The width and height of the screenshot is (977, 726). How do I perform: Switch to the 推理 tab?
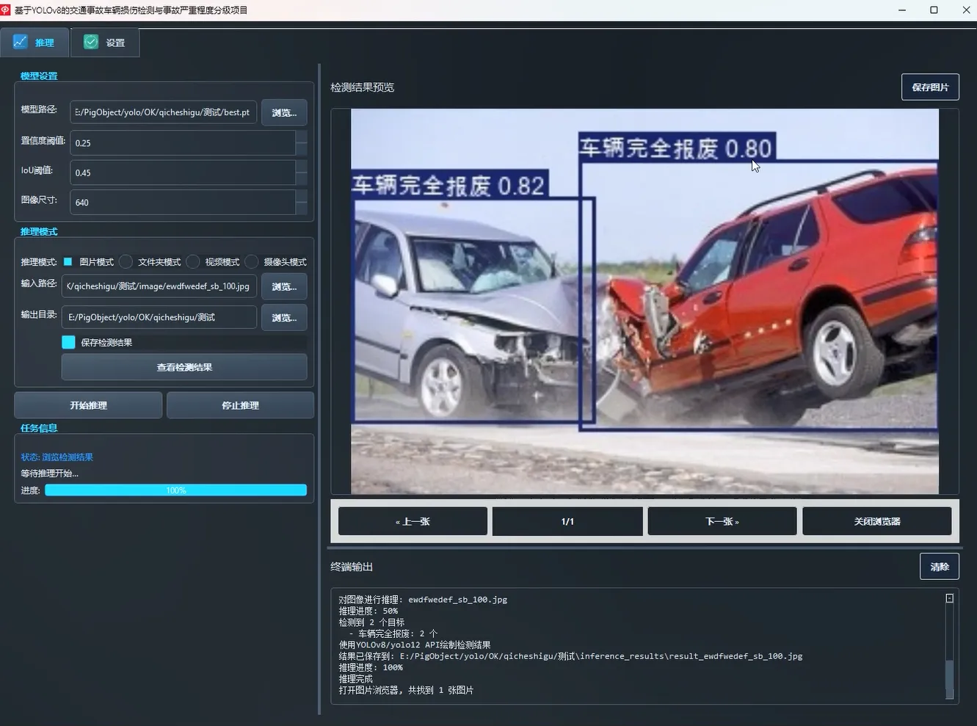pyautogui.click(x=34, y=43)
